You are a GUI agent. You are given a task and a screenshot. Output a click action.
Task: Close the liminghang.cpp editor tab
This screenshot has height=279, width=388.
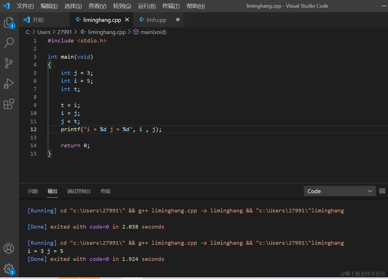(x=127, y=20)
